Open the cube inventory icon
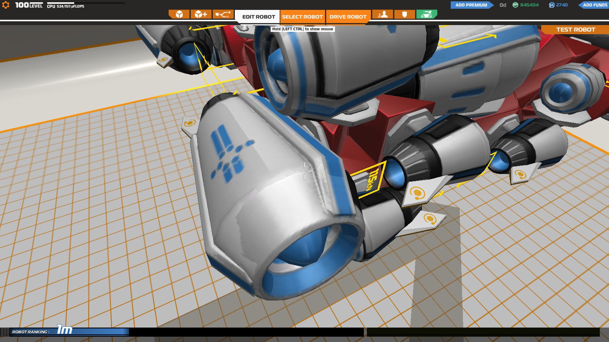609x342 pixels. click(179, 14)
